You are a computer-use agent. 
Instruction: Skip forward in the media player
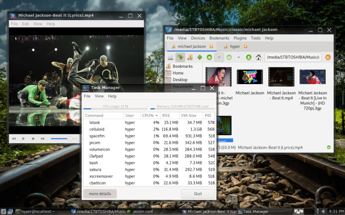pos(43,139)
